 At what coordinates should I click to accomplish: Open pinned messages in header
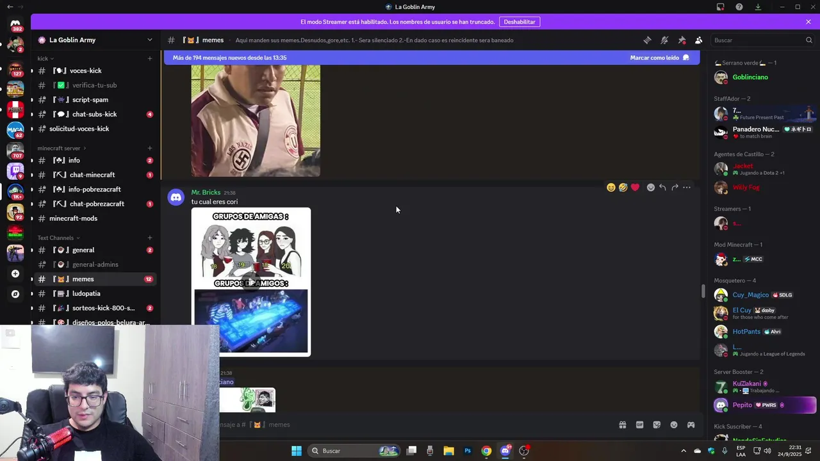(682, 40)
